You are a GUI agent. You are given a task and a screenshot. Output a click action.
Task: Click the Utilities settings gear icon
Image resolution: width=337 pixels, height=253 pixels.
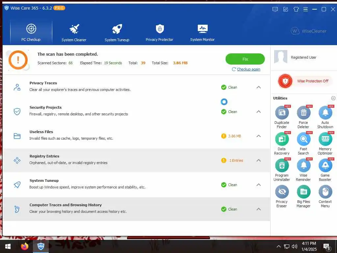333,98
